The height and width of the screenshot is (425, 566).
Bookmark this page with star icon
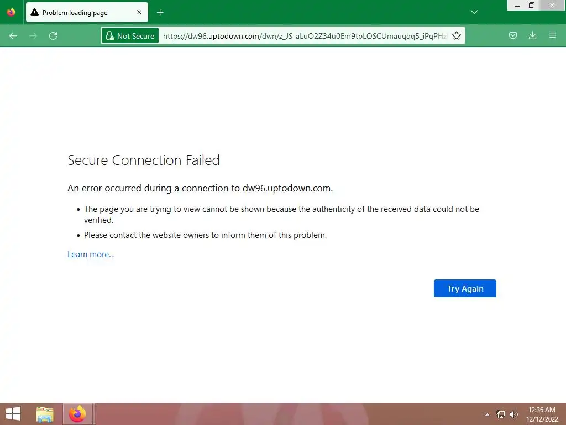tap(457, 36)
